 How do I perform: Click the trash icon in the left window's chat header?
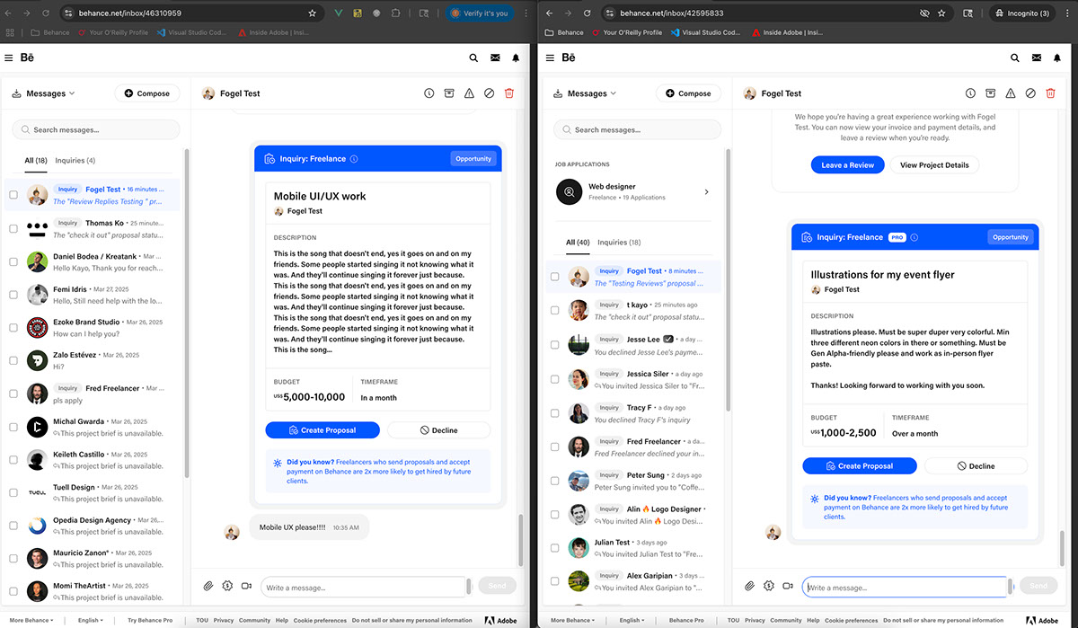(509, 93)
